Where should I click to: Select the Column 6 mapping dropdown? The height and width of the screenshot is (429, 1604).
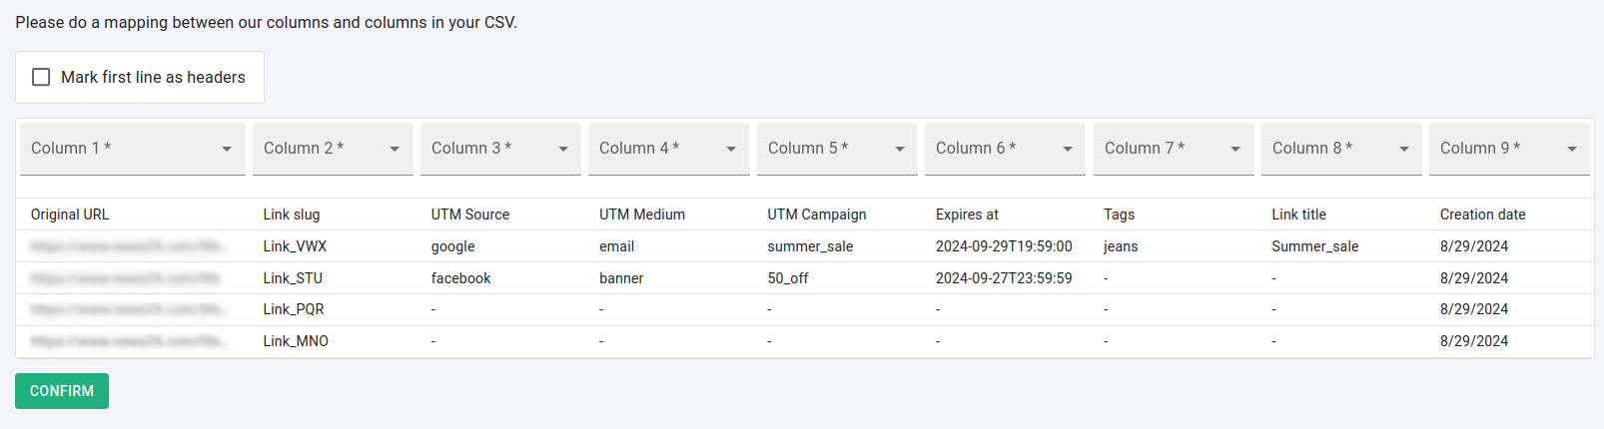[1004, 149]
